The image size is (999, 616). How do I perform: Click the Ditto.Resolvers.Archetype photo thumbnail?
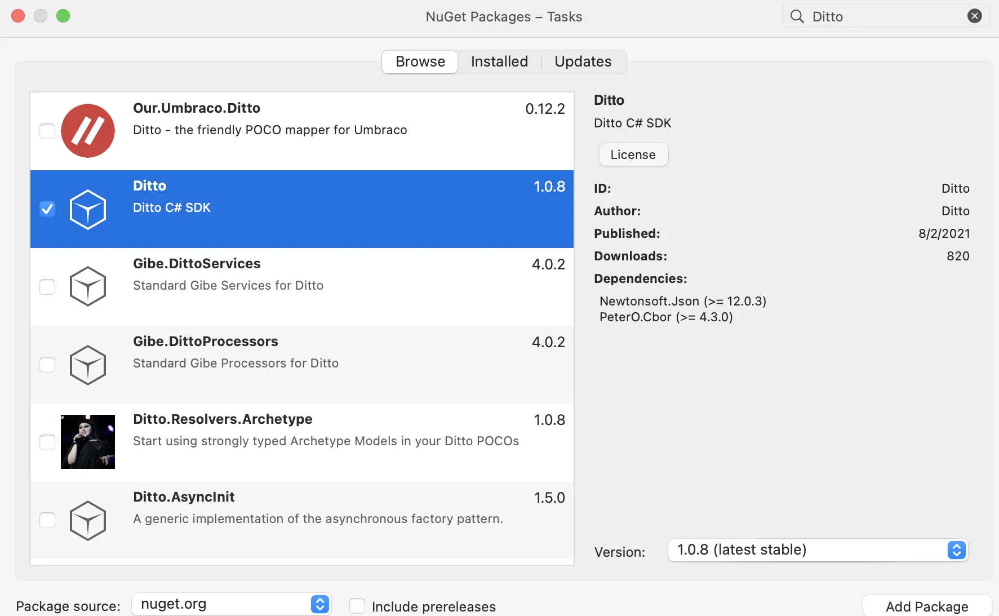[88, 442]
